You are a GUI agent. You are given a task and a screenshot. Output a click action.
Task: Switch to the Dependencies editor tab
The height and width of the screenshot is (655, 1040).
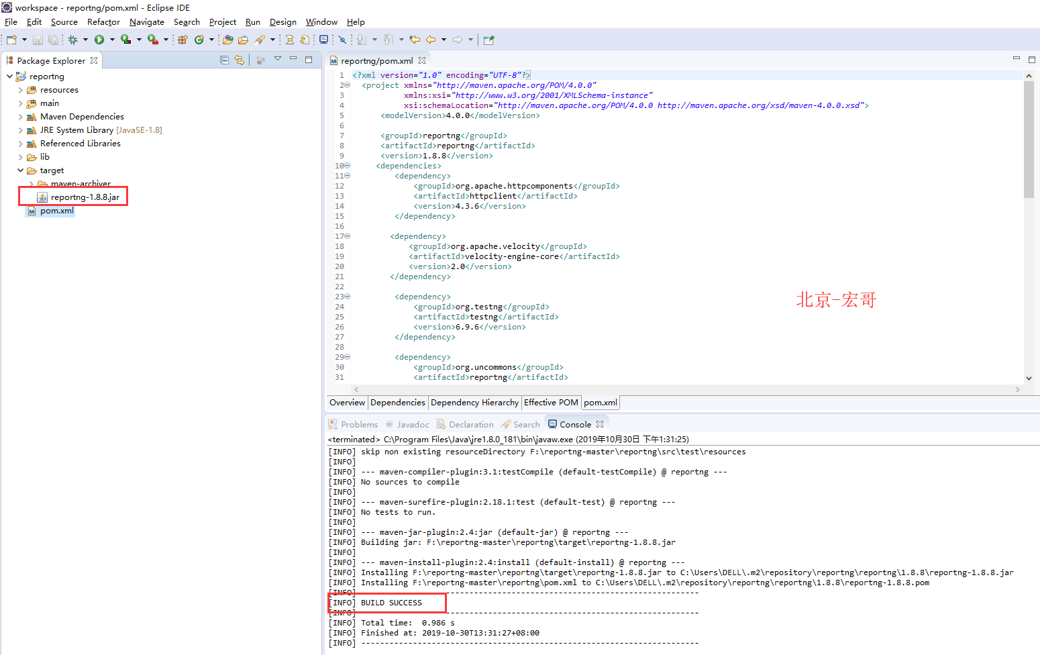tap(398, 403)
